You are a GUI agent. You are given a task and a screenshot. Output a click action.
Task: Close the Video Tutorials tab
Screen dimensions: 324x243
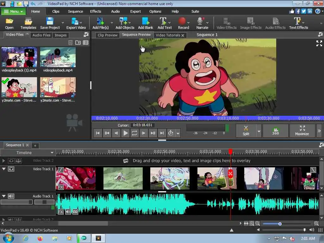coord(183,35)
